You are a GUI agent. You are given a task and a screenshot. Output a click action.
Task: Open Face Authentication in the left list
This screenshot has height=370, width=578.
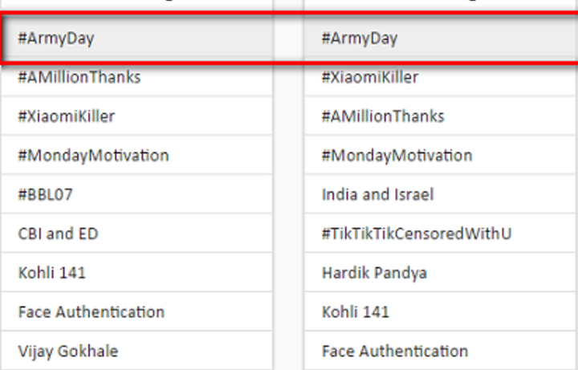pyautogui.click(x=91, y=311)
